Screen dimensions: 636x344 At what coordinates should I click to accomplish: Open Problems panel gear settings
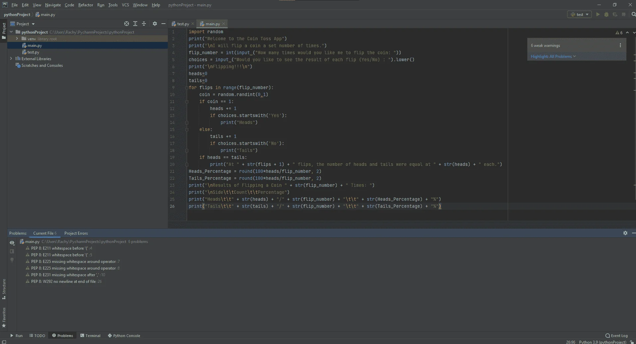[x=625, y=233]
